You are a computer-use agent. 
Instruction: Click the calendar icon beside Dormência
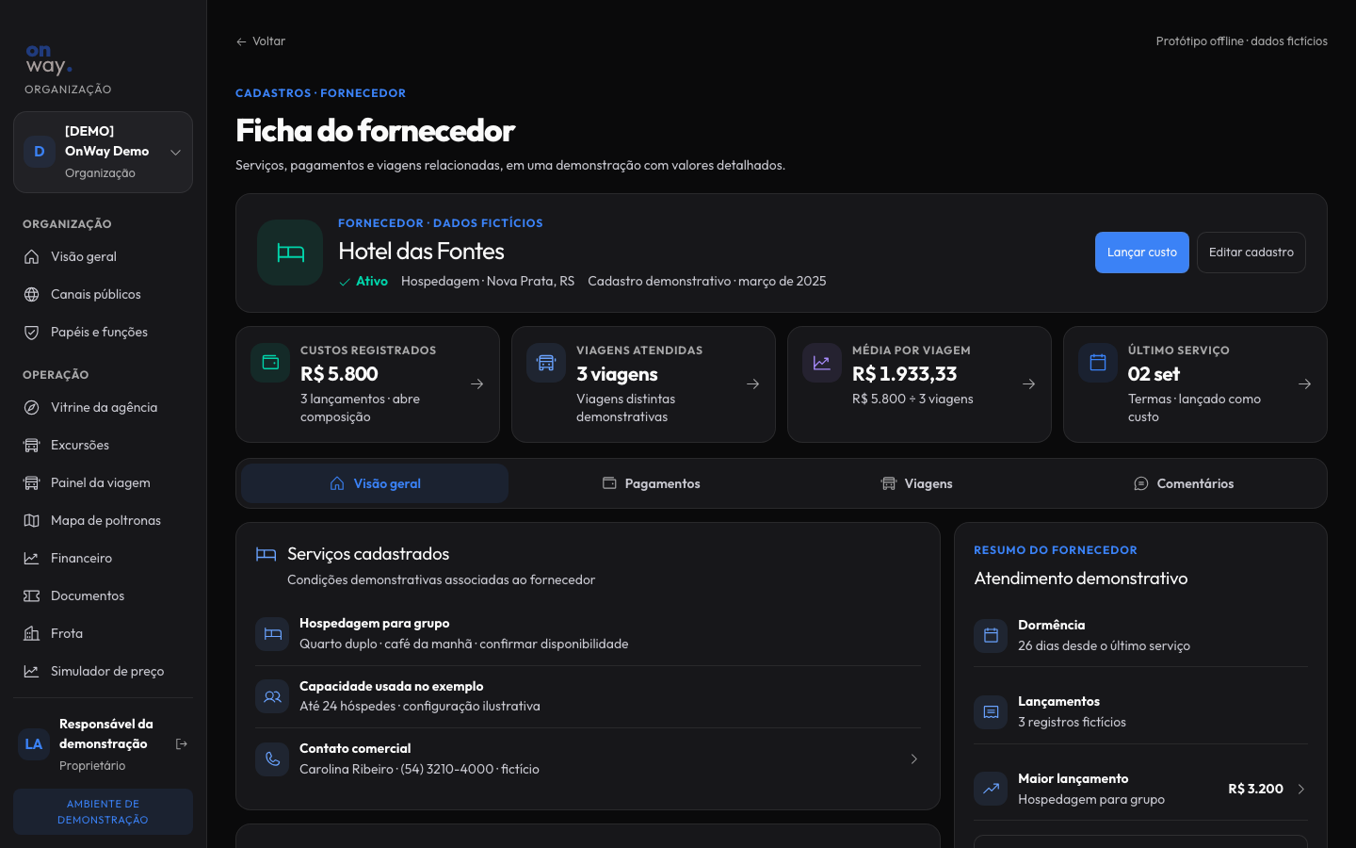point(991,636)
